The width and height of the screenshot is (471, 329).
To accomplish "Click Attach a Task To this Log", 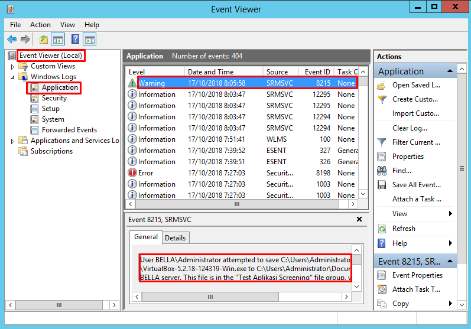I will coord(417,199).
